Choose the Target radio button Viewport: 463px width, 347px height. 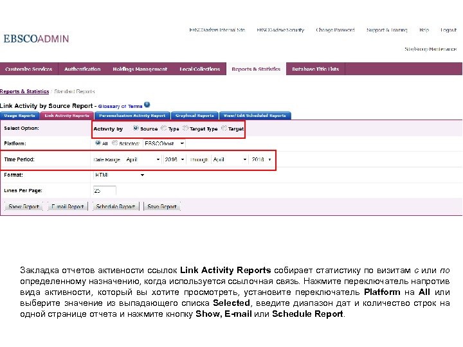point(224,128)
